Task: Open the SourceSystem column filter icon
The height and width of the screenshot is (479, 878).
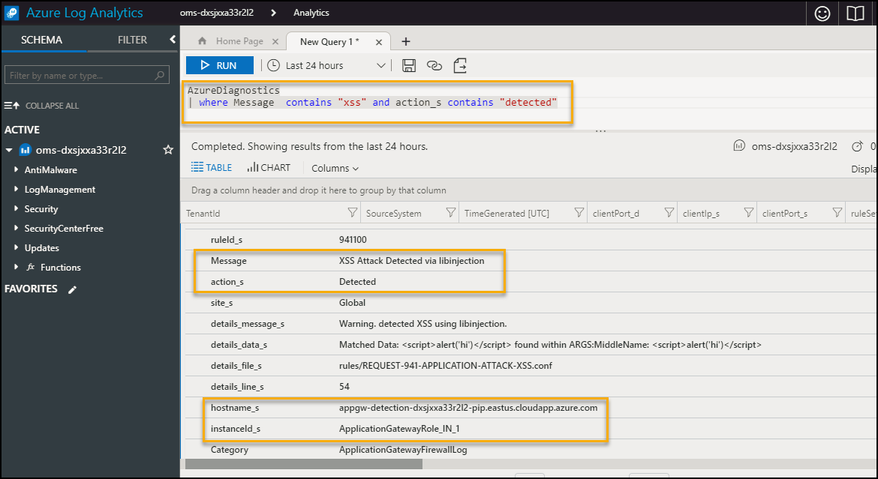Action: [x=450, y=213]
